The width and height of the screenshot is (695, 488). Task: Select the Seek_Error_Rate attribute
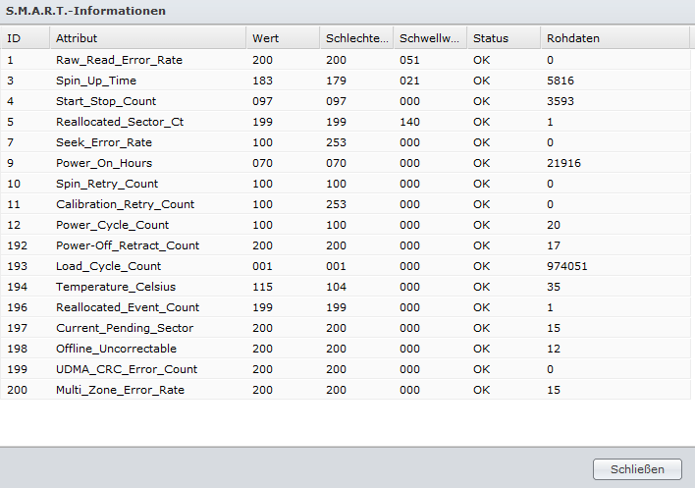[104, 142]
